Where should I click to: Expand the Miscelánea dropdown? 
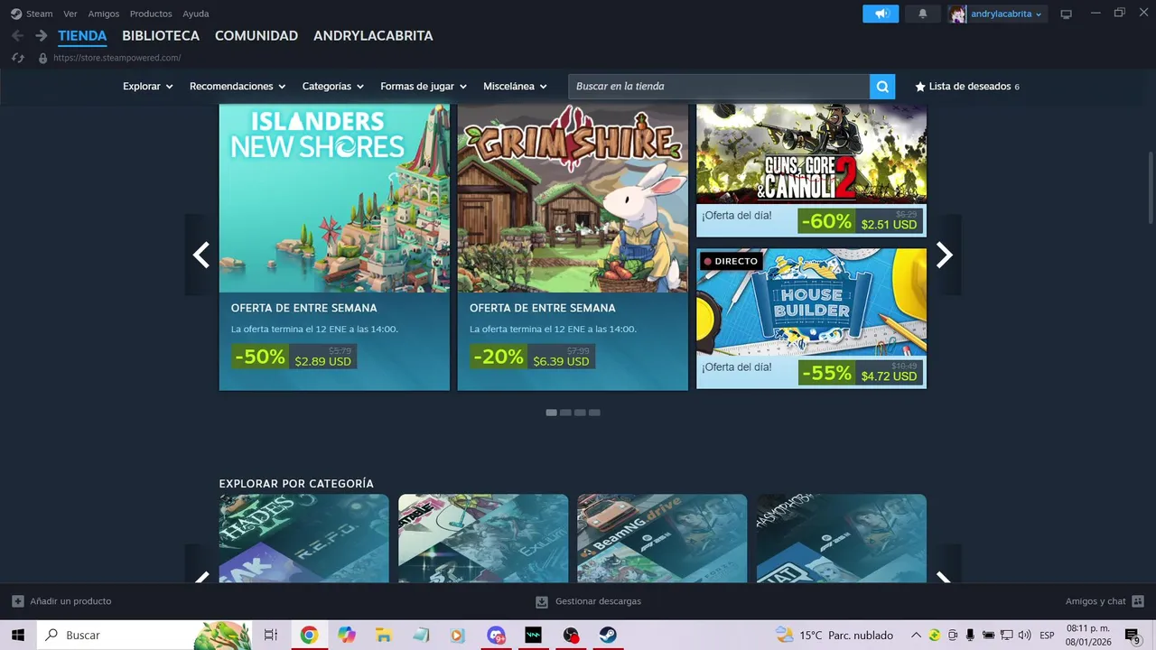(516, 87)
